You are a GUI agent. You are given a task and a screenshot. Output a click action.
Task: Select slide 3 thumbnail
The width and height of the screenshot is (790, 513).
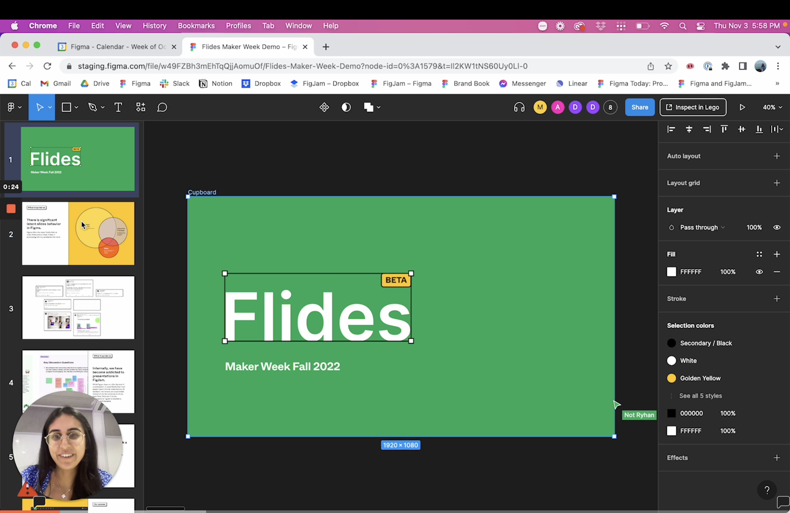[78, 308]
